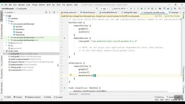Open Gradle side panel on right edge
The image size is (185, 104).
pyautogui.click(x=184, y=15)
